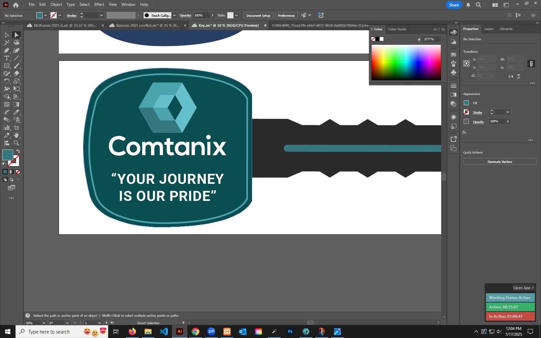This screenshot has width=541, height=338.
Task: Set paint mode to Color
Action: coord(5,172)
